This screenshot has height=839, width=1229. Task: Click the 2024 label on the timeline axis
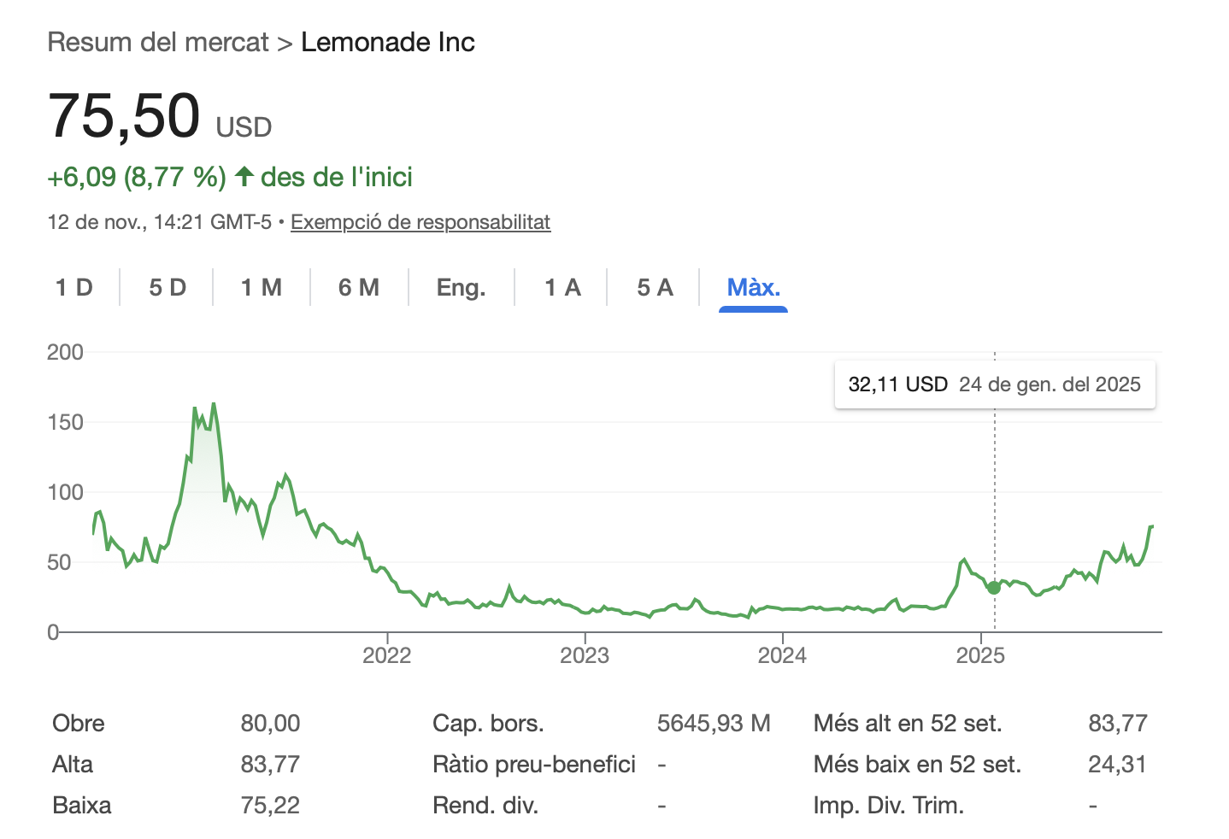pos(782,655)
